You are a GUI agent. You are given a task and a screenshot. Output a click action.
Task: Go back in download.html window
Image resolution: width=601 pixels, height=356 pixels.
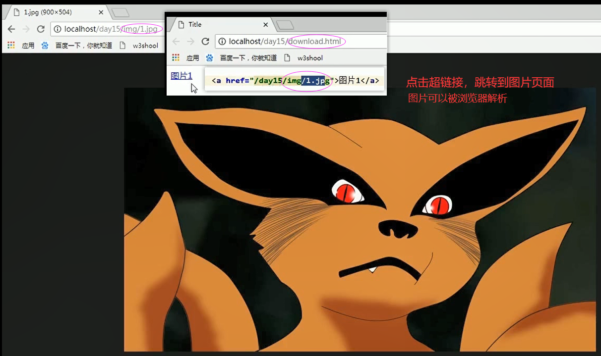176,42
